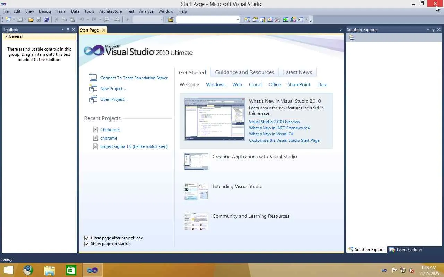Image resolution: width=444 pixels, height=277 pixels.
Task: Click into the Find text input field
Action: 206,20
